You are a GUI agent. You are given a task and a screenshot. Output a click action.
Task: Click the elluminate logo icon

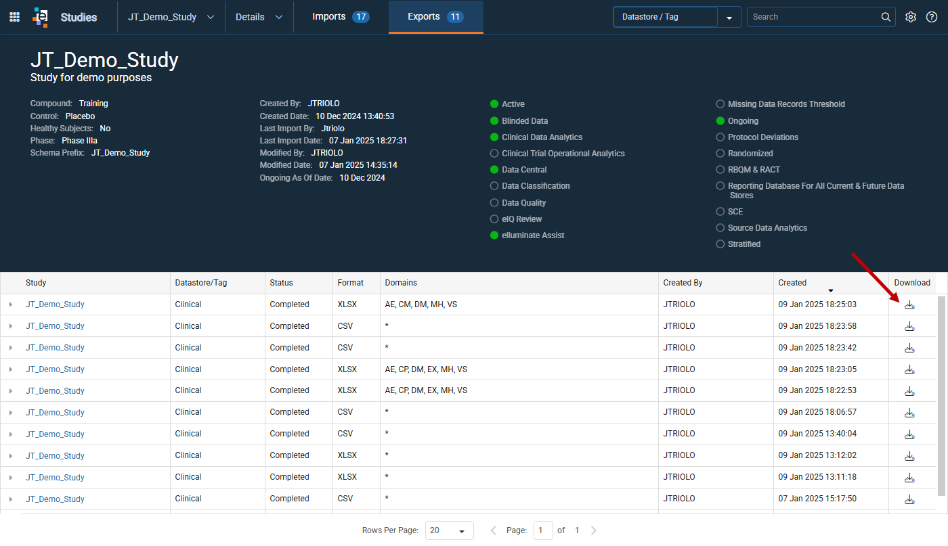pyautogui.click(x=40, y=17)
